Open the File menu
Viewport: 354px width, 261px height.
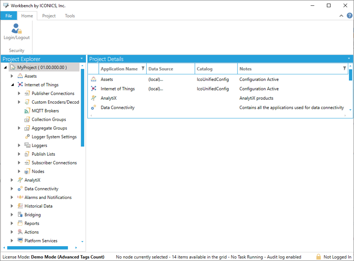tap(9, 16)
